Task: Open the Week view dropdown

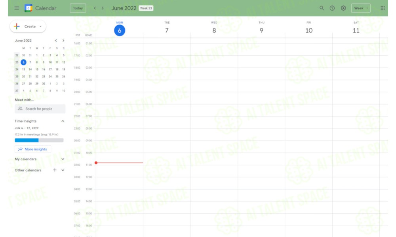Action: click(361, 8)
